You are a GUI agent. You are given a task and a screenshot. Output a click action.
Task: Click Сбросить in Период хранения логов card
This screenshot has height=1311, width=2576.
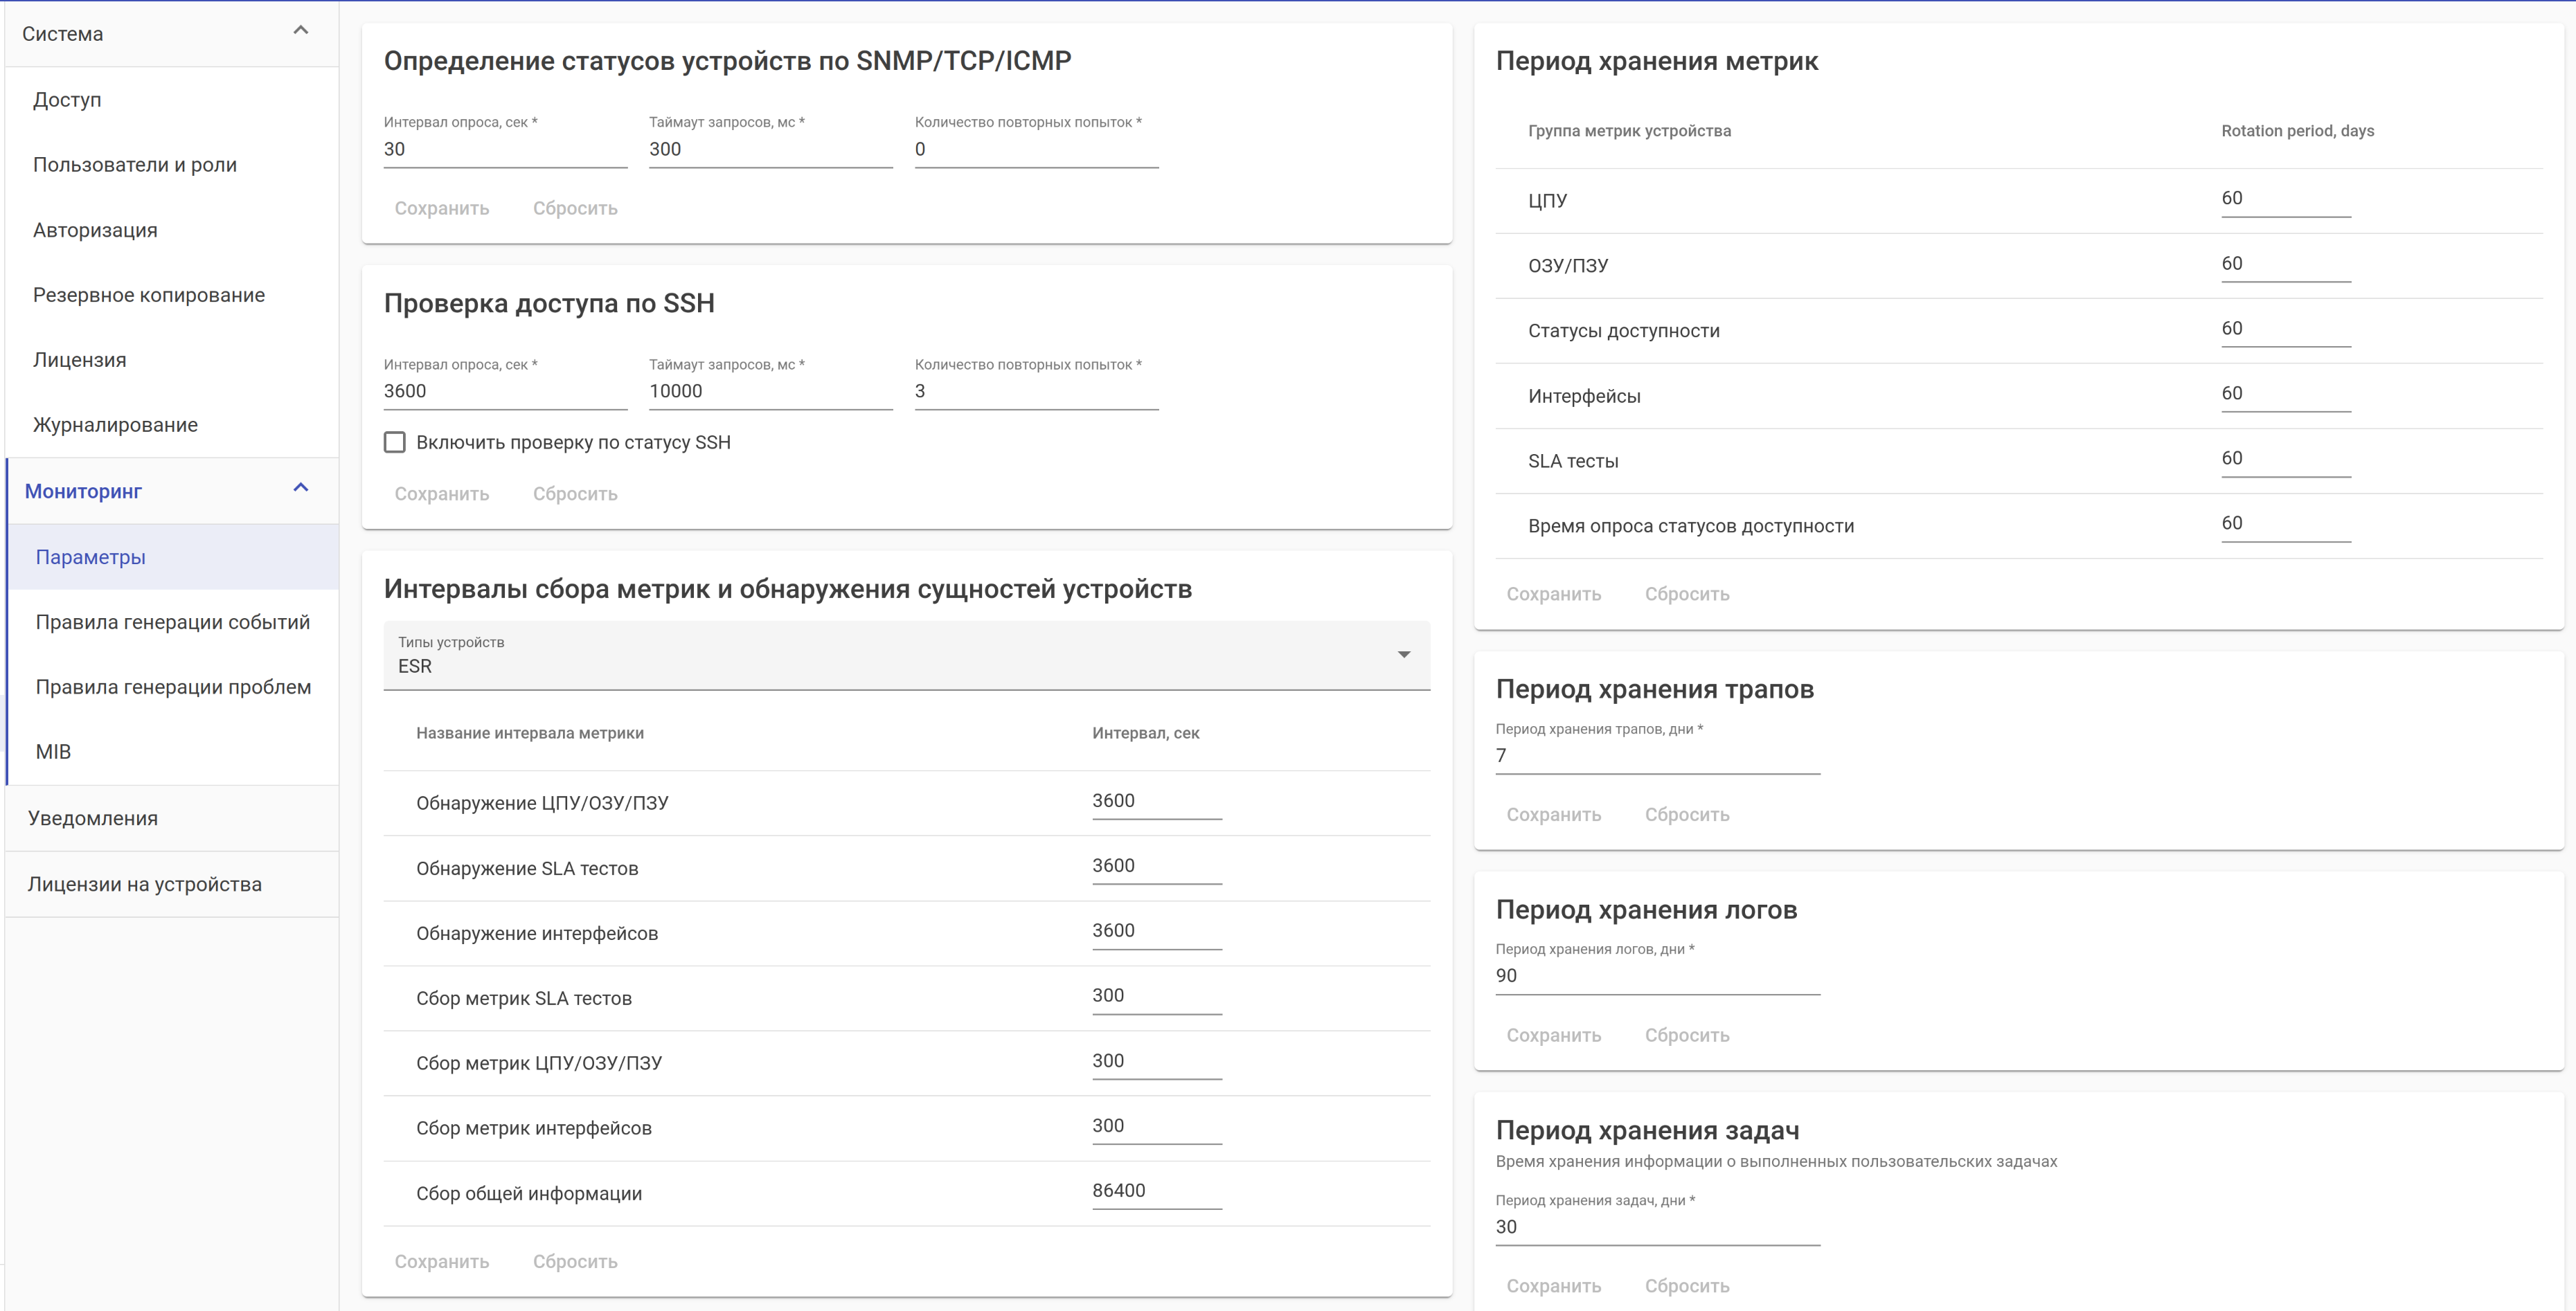point(1687,1036)
